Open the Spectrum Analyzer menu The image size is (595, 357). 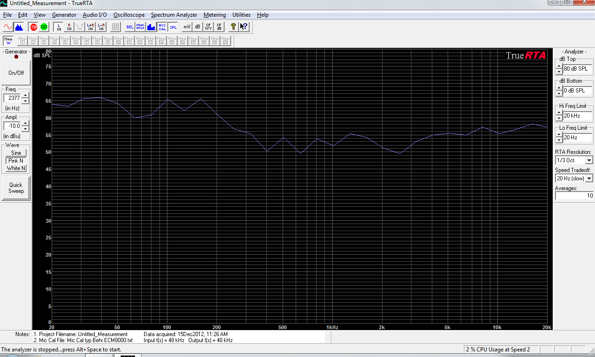tap(174, 15)
